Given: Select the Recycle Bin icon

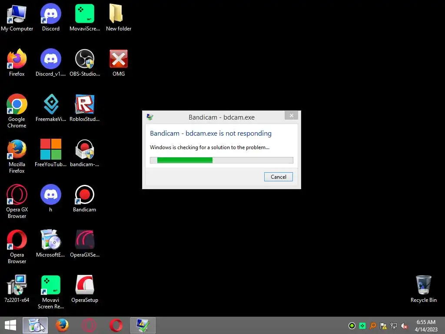Looking at the screenshot, I should point(423,289).
